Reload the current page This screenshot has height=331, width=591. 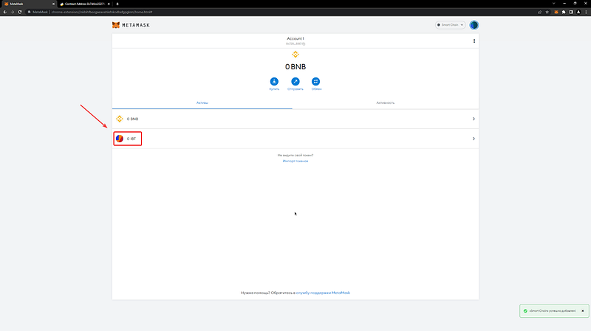pos(20,12)
